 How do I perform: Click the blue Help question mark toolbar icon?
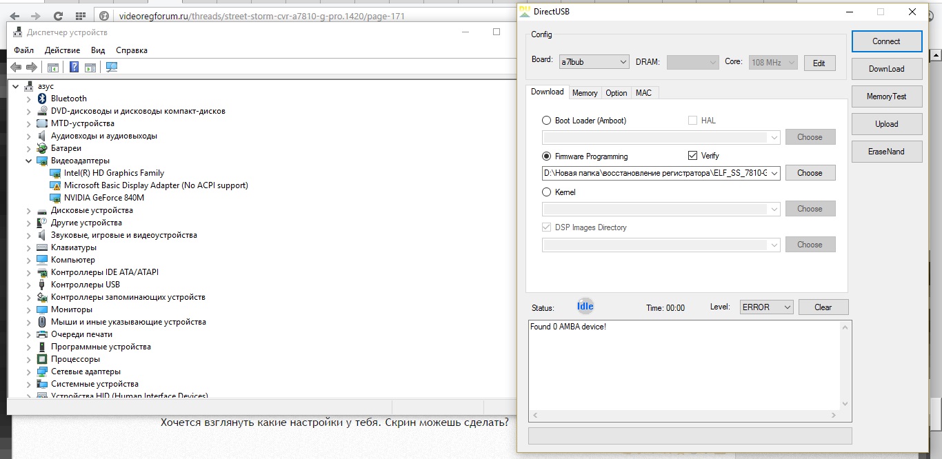[74, 67]
